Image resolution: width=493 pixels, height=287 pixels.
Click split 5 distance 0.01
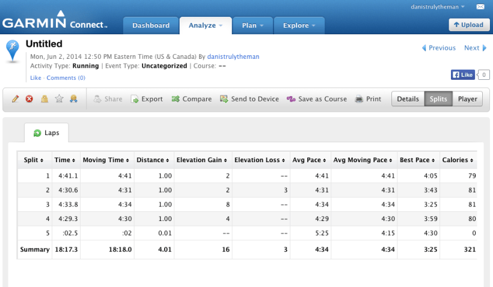pyautogui.click(x=165, y=234)
